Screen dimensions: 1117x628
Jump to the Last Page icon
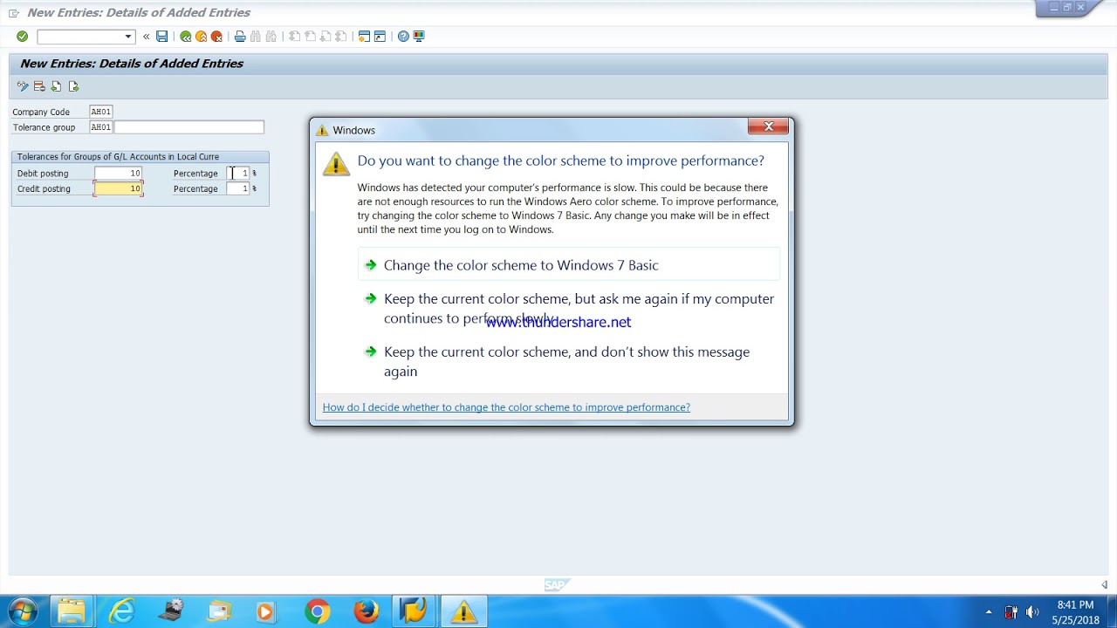[x=342, y=37]
